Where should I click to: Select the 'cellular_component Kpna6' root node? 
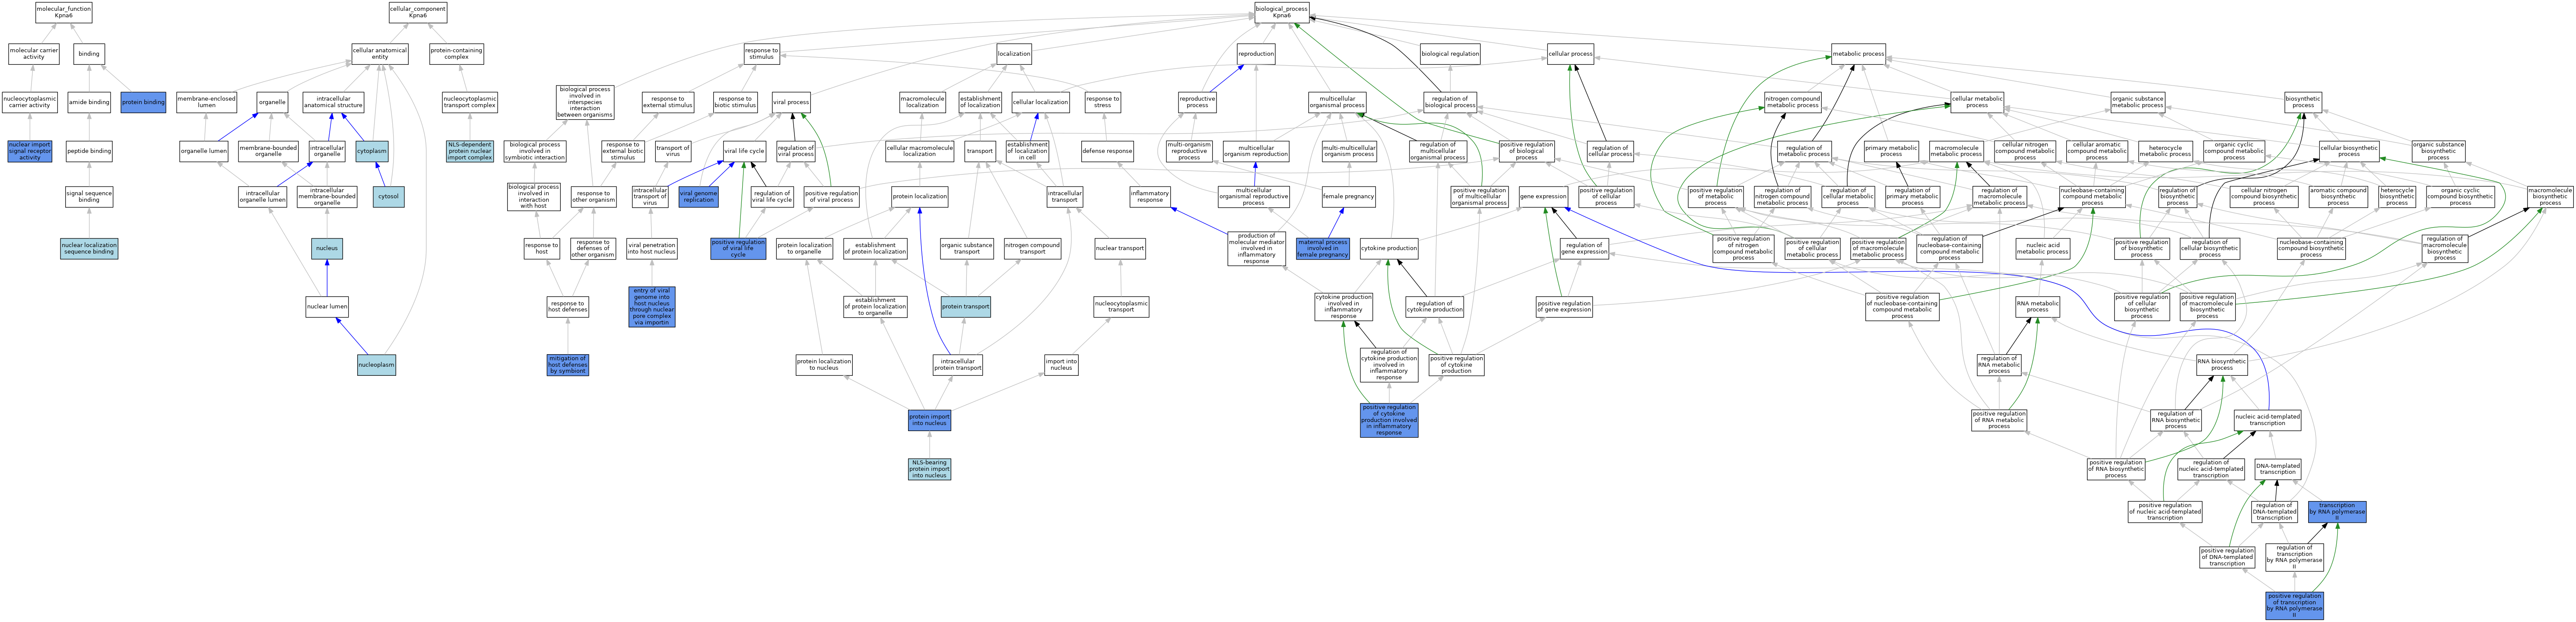(418, 12)
